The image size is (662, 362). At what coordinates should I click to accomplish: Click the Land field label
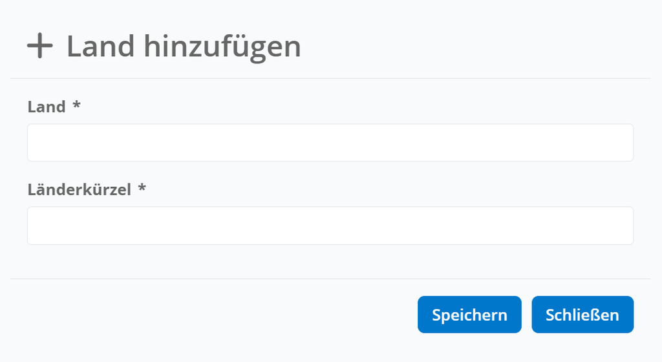click(47, 107)
